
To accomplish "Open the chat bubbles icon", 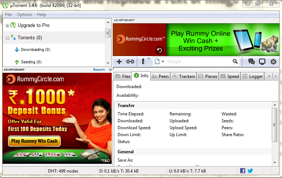I will (x=251, y=62).
